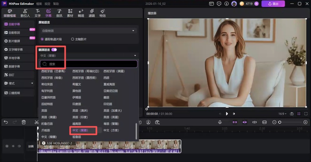Select the 主軸影片 radio button
The image size is (311, 162).
(x=72, y=39)
